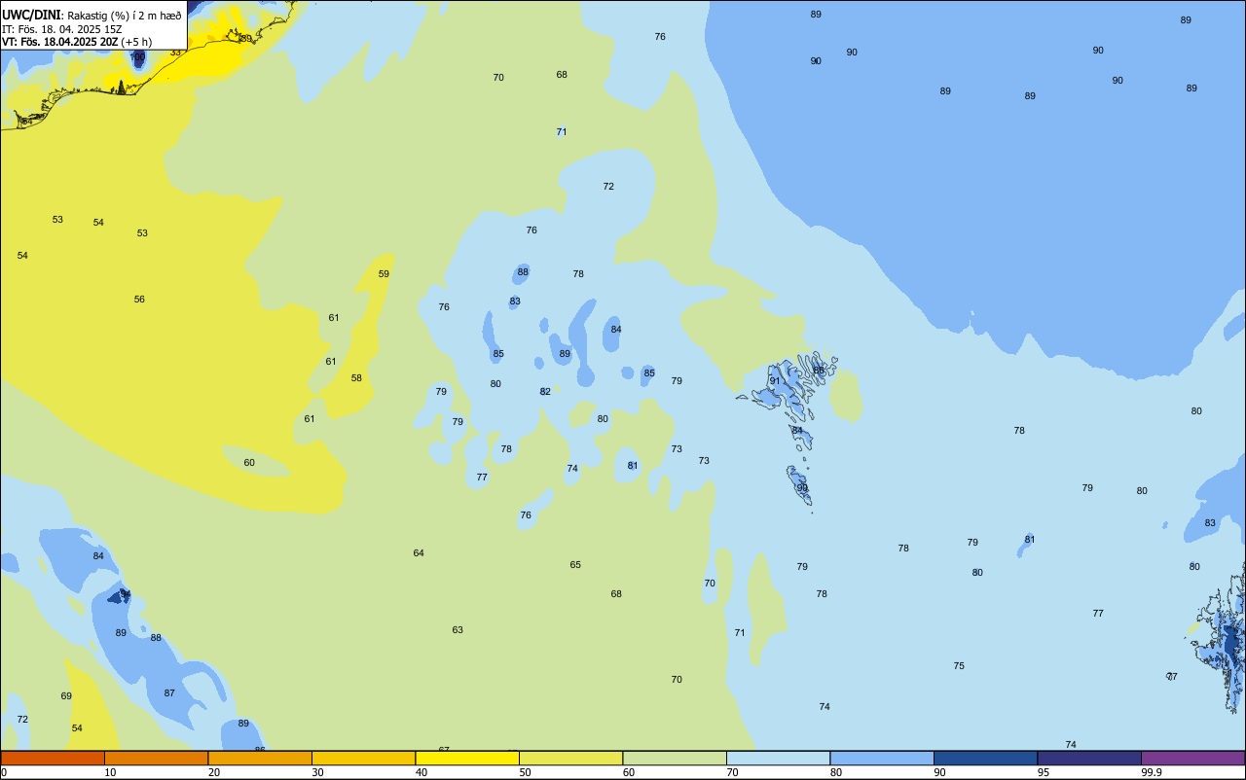The height and width of the screenshot is (780, 1246).
Task: Click the legend scale label '30'
Action: (x=317, y=772)
